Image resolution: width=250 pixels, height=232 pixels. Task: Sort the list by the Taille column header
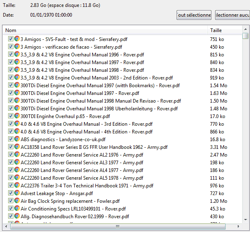point(225,30)
